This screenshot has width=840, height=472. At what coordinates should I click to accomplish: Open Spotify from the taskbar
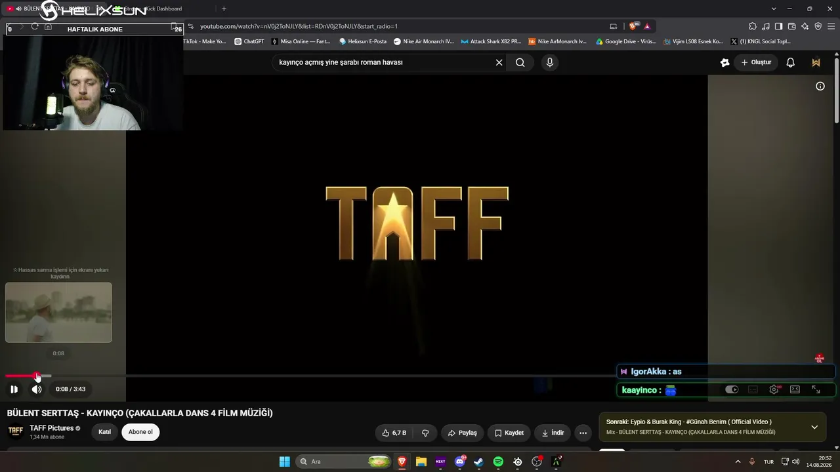pos(498,462)
